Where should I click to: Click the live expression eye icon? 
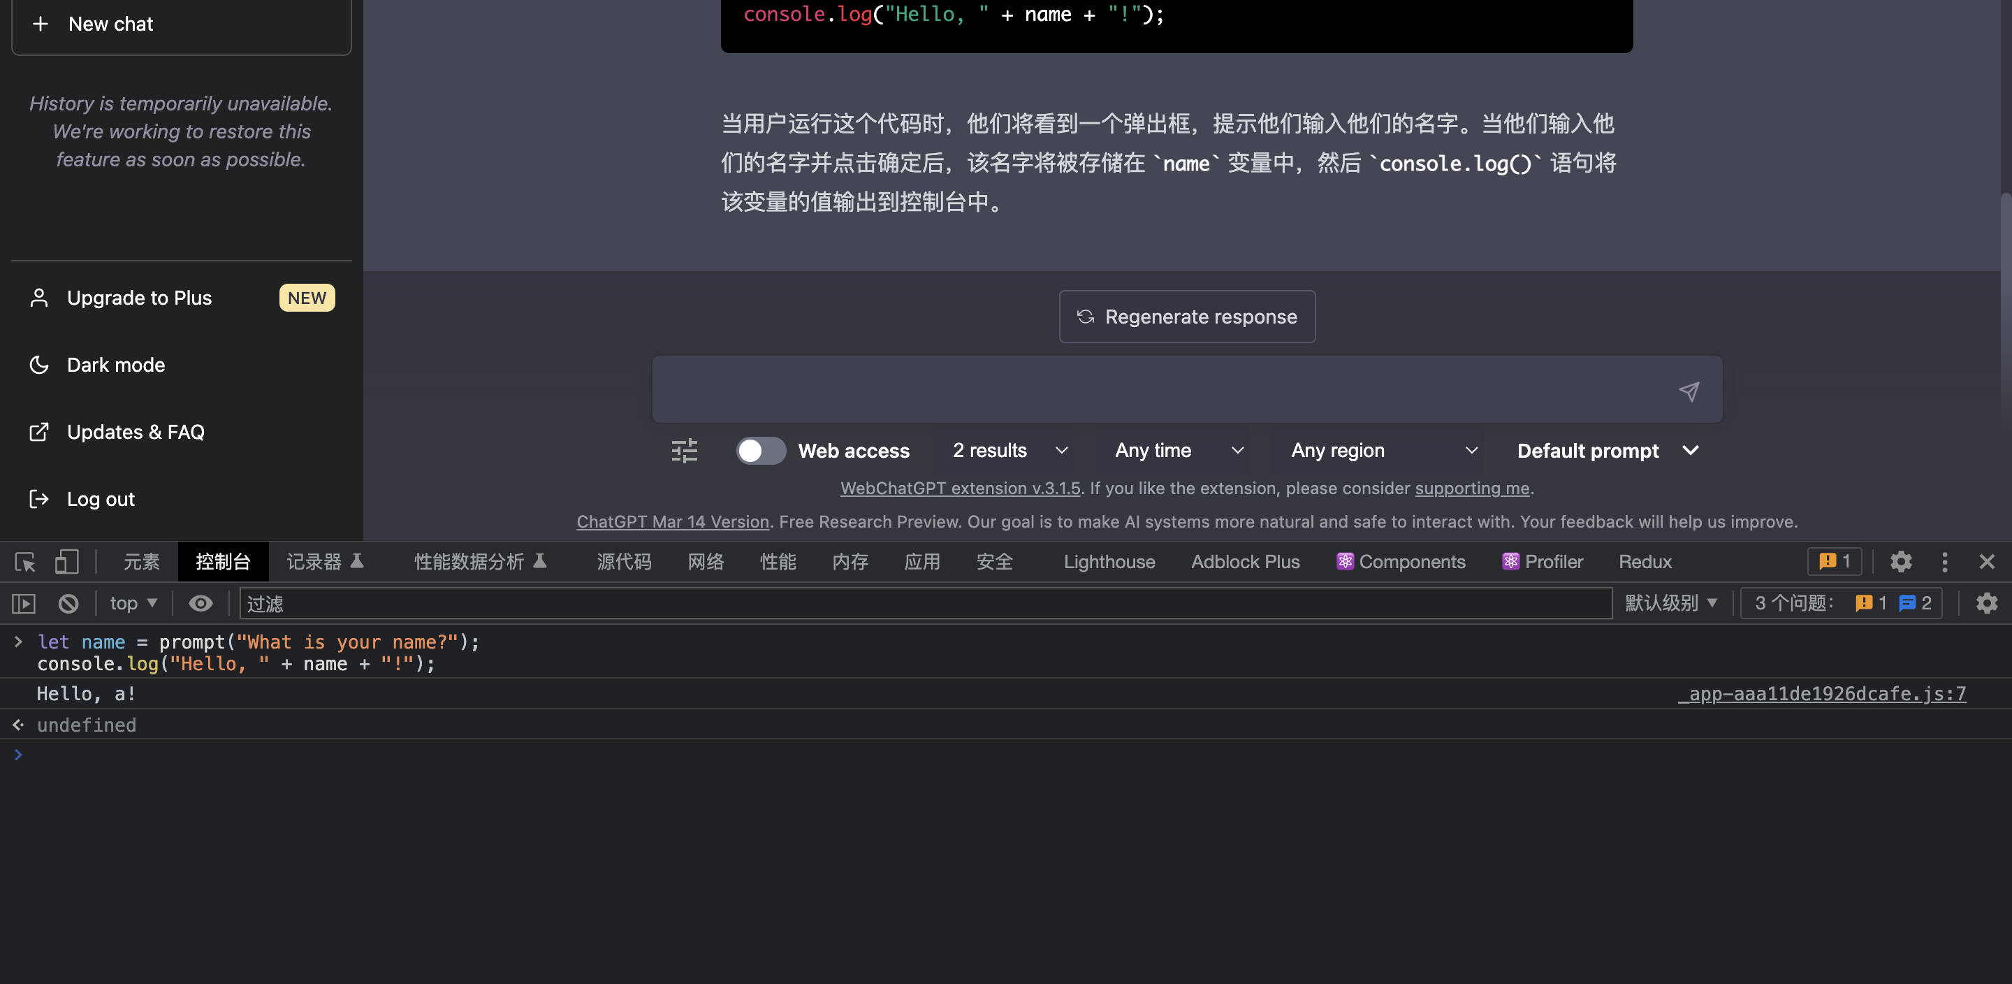(x=200, y=603)
